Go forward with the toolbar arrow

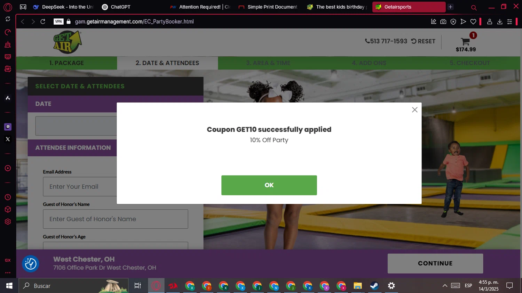coord(33,22)
